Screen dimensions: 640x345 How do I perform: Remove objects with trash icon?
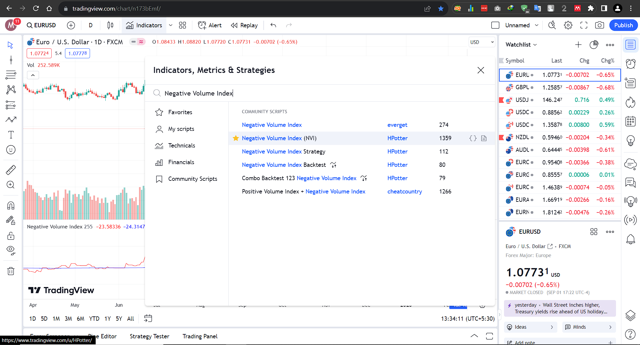coord(11,271)
